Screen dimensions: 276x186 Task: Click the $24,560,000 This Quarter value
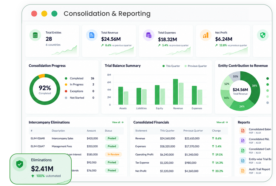click(168, 138)
